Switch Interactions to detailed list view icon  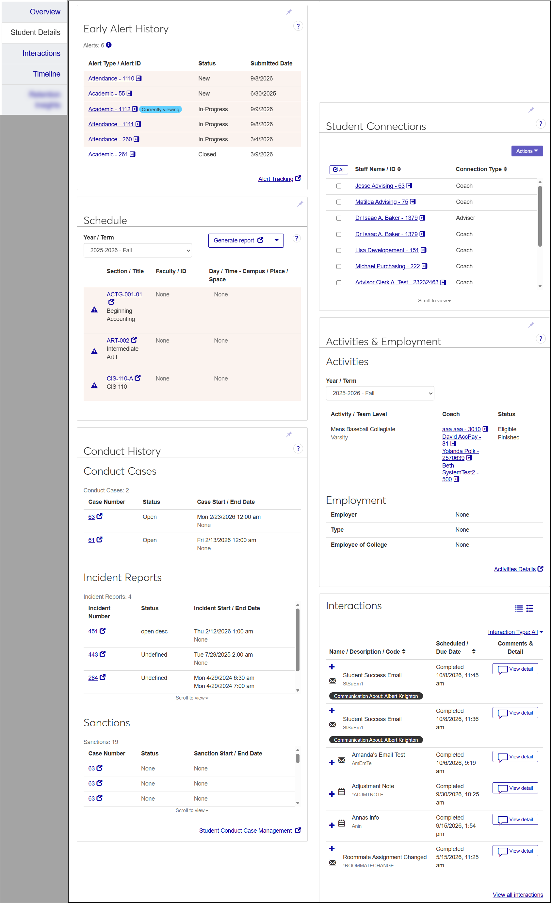529,608
